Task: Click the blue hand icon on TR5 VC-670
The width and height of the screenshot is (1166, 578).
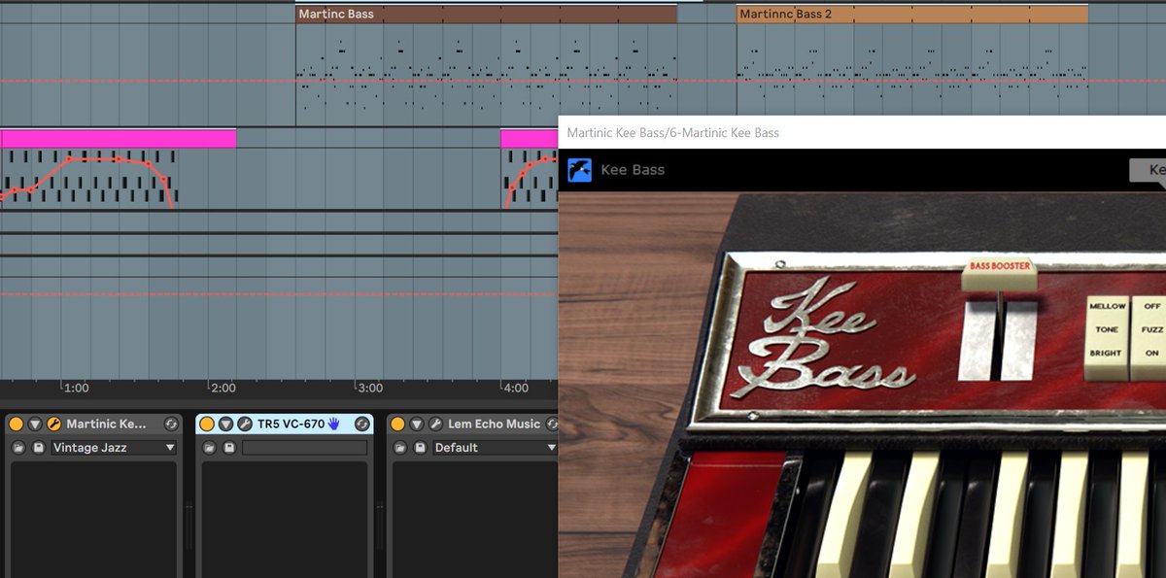Action: (334, 424)
